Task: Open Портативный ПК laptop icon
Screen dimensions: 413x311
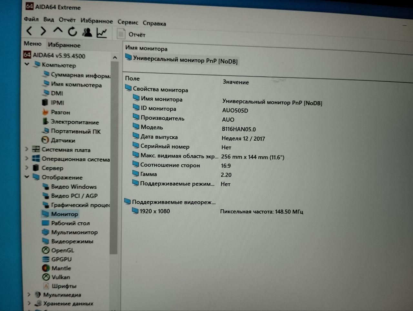Action: (45, 131)
